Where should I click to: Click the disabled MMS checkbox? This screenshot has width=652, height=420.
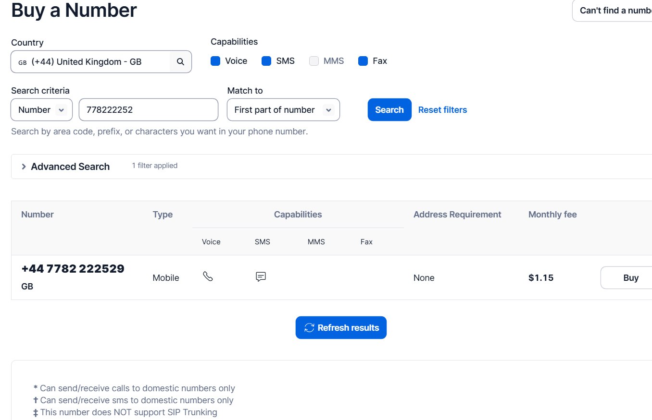pos(314,61)
